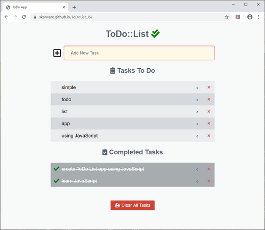Image resolution: width=265 pixels, height=230 pixels.
Task: Delete the 'list' task with red X
Action: 209,112
